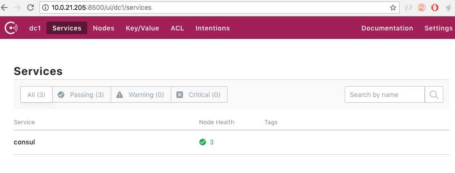Image resolution: width=455 pixels, height=173 pixels.
Task: Open the dc1 datacenter selector
Action: click(x=35, y=28)
